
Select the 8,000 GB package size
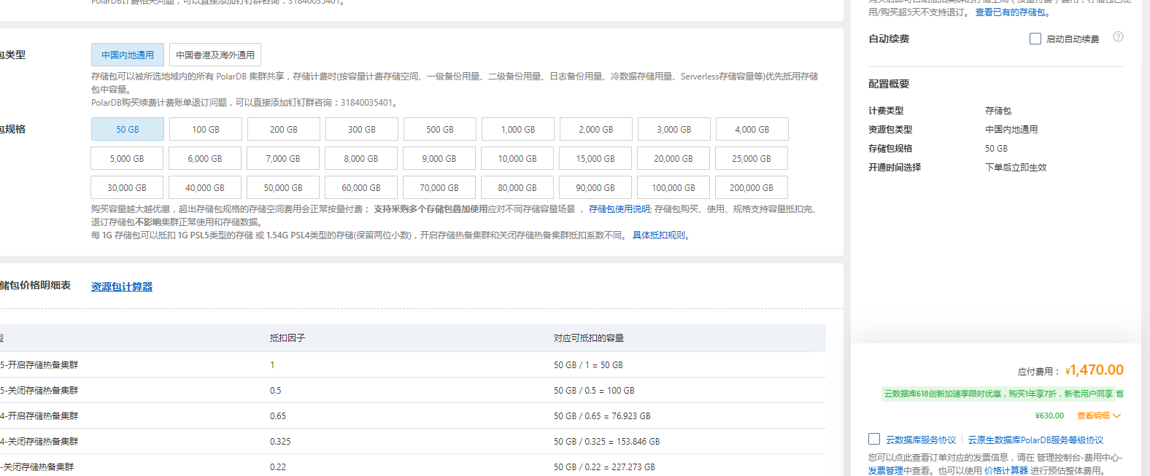click(361, 158)
